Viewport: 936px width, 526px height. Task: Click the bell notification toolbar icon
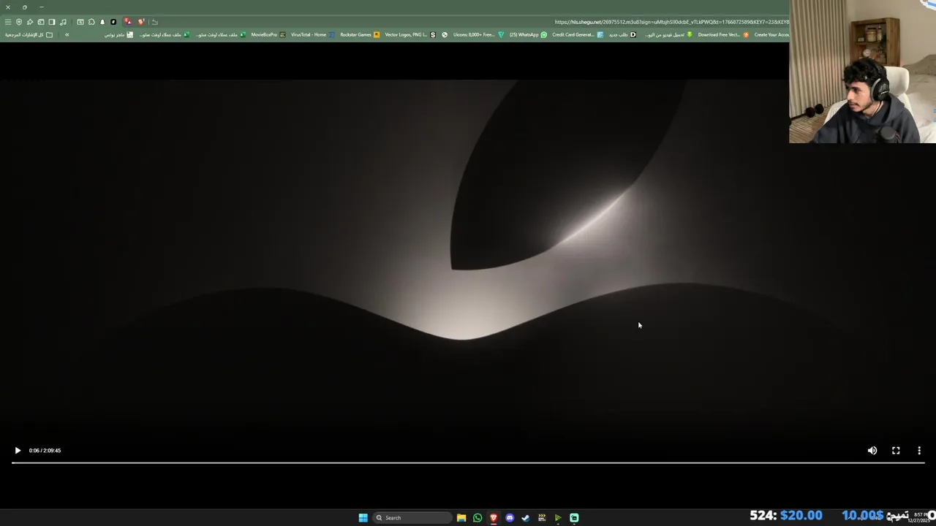pyautogui.click(x=102, y=22)
